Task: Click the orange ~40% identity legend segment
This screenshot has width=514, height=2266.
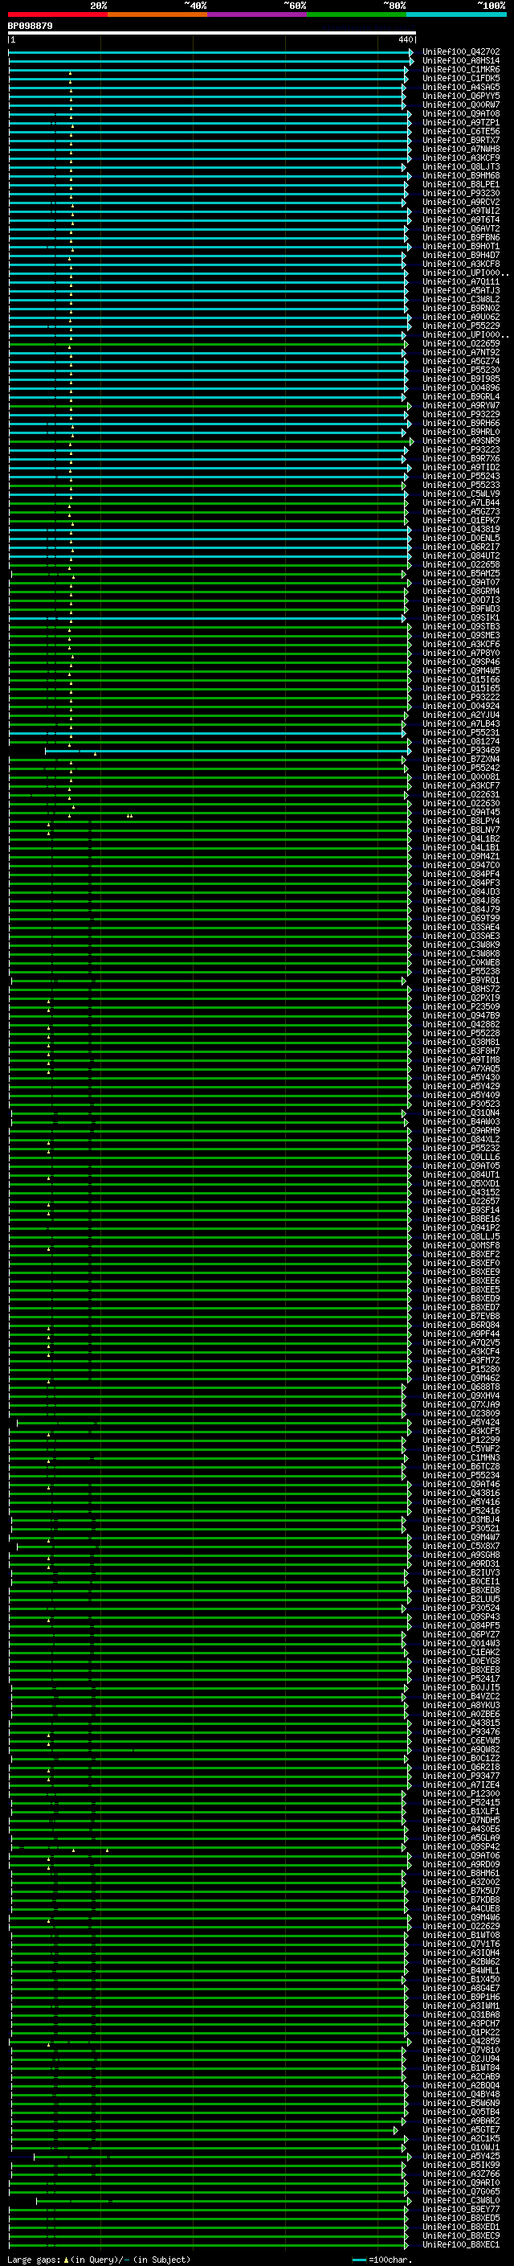Action: coord(157,14)
